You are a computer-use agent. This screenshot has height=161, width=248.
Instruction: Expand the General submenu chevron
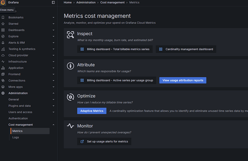point(53,99)
